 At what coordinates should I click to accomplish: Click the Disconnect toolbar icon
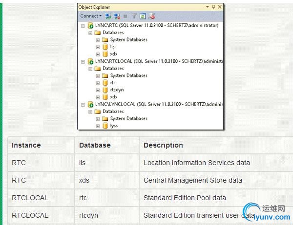tap(117, 16)
